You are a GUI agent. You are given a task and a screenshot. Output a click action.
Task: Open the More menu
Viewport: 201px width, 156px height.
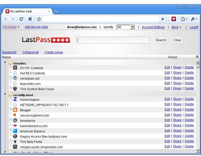176,27
